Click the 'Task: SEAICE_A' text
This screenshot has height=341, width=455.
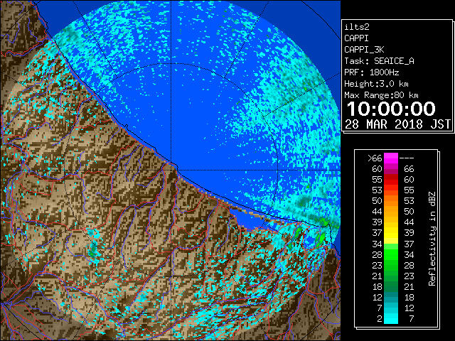point(379,61)
